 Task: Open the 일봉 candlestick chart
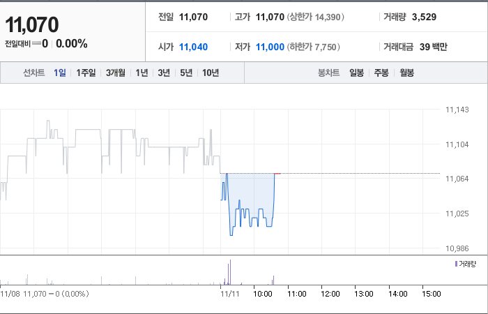pos(356,73)
